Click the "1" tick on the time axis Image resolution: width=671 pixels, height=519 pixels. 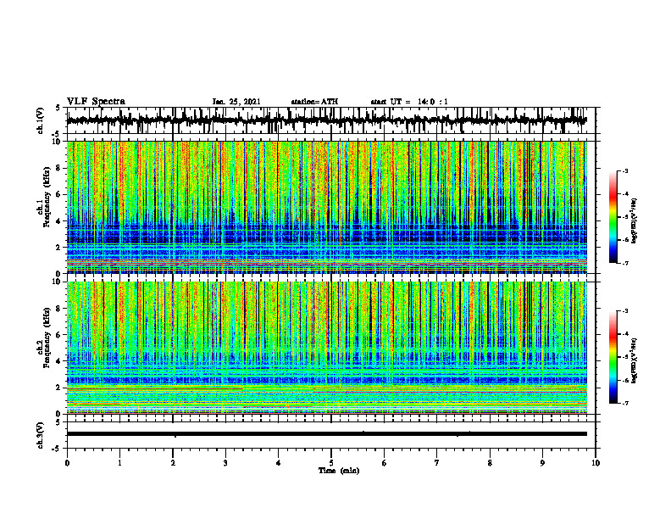(x=119, y=463)
